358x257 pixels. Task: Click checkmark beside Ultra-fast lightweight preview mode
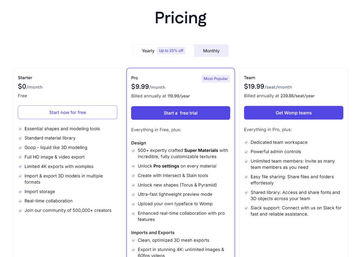134,194
